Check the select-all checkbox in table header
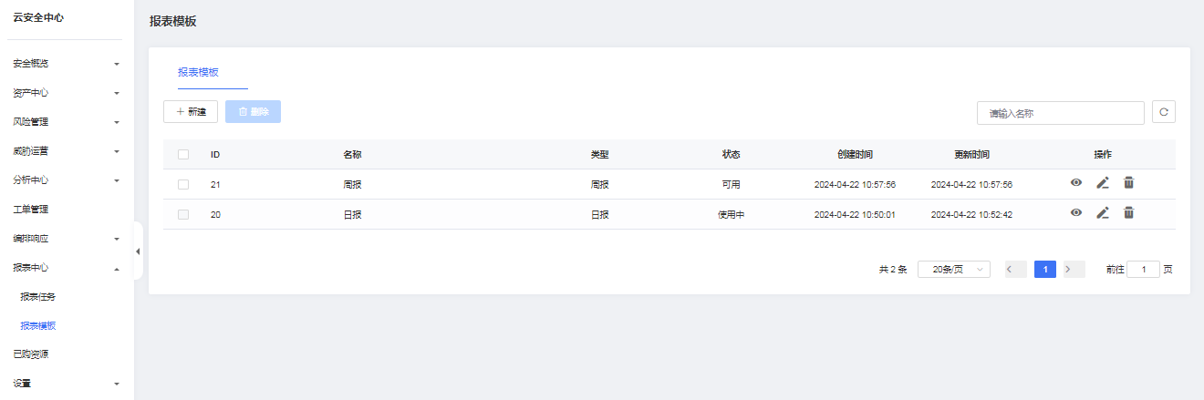This screenshot has height=400, width=1204. click(x=183, y=154)
